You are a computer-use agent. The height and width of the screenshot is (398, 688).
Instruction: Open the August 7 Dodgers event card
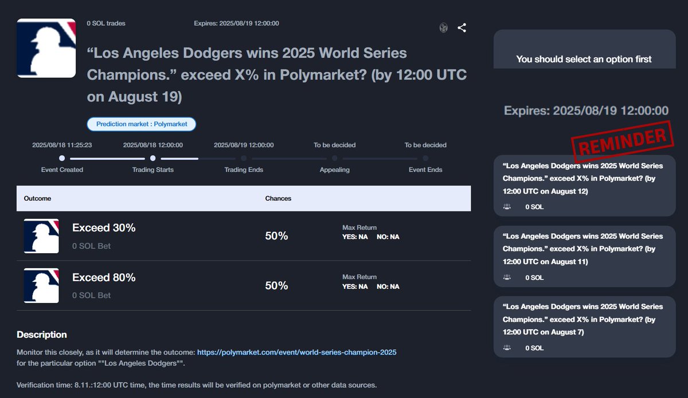tap(585, 326)
